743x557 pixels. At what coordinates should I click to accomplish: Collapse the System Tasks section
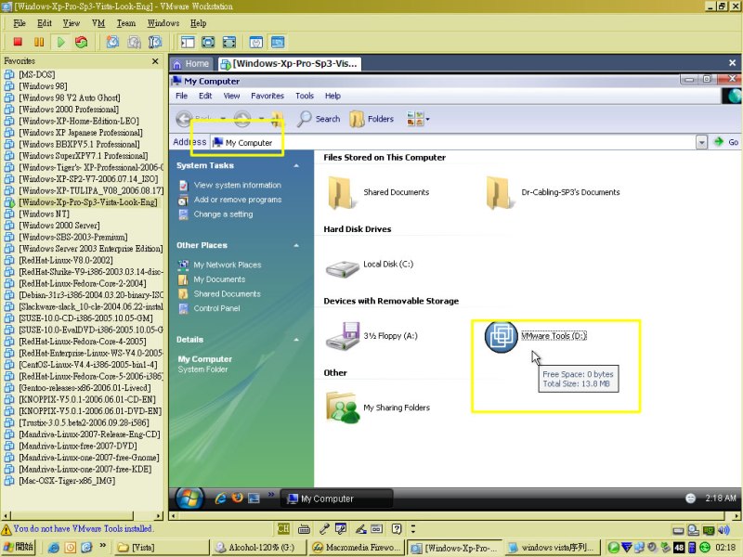(x=296, y=166)
